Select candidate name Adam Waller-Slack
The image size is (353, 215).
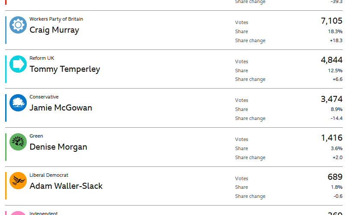pos(66,186)
